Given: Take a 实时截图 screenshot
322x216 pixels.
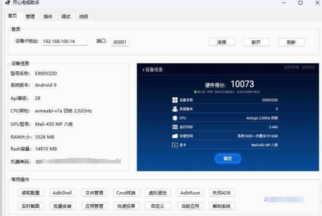Looking at the screenshot, I should tap(31, 206).
